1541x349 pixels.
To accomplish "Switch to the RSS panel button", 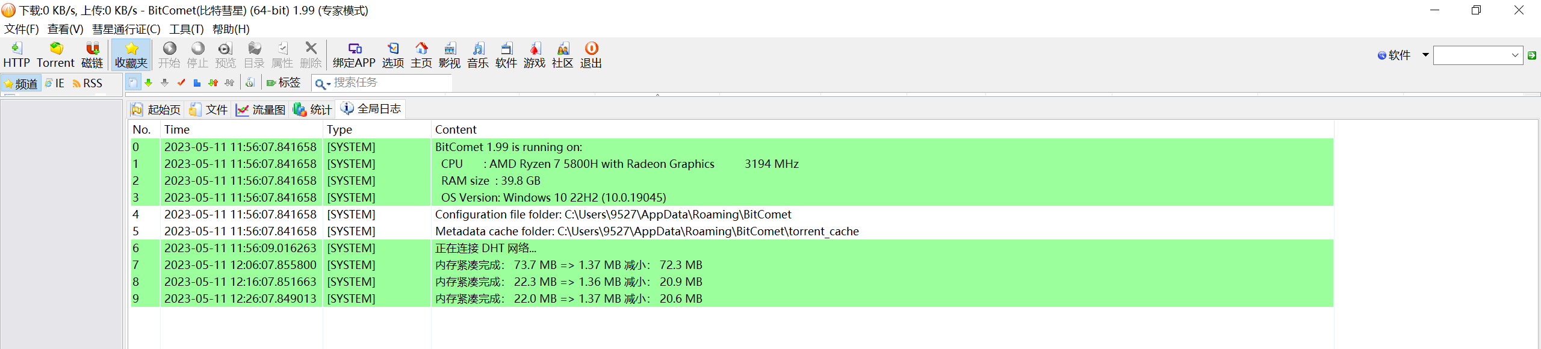I will click(87, 84).
